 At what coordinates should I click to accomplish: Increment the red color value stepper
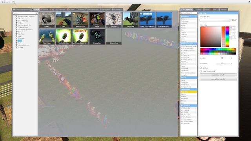(235, 27)
